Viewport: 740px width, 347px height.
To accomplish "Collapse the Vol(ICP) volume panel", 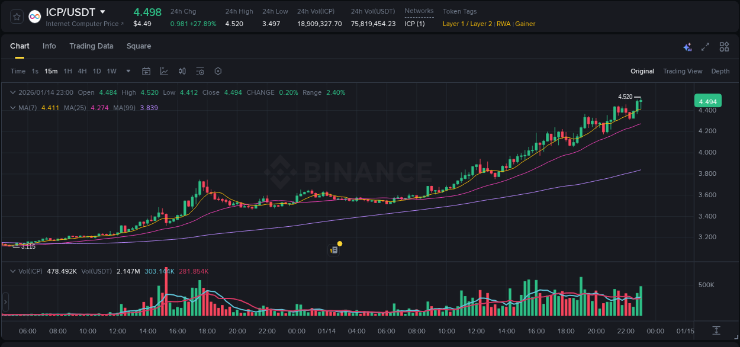I will click(13, 271).
